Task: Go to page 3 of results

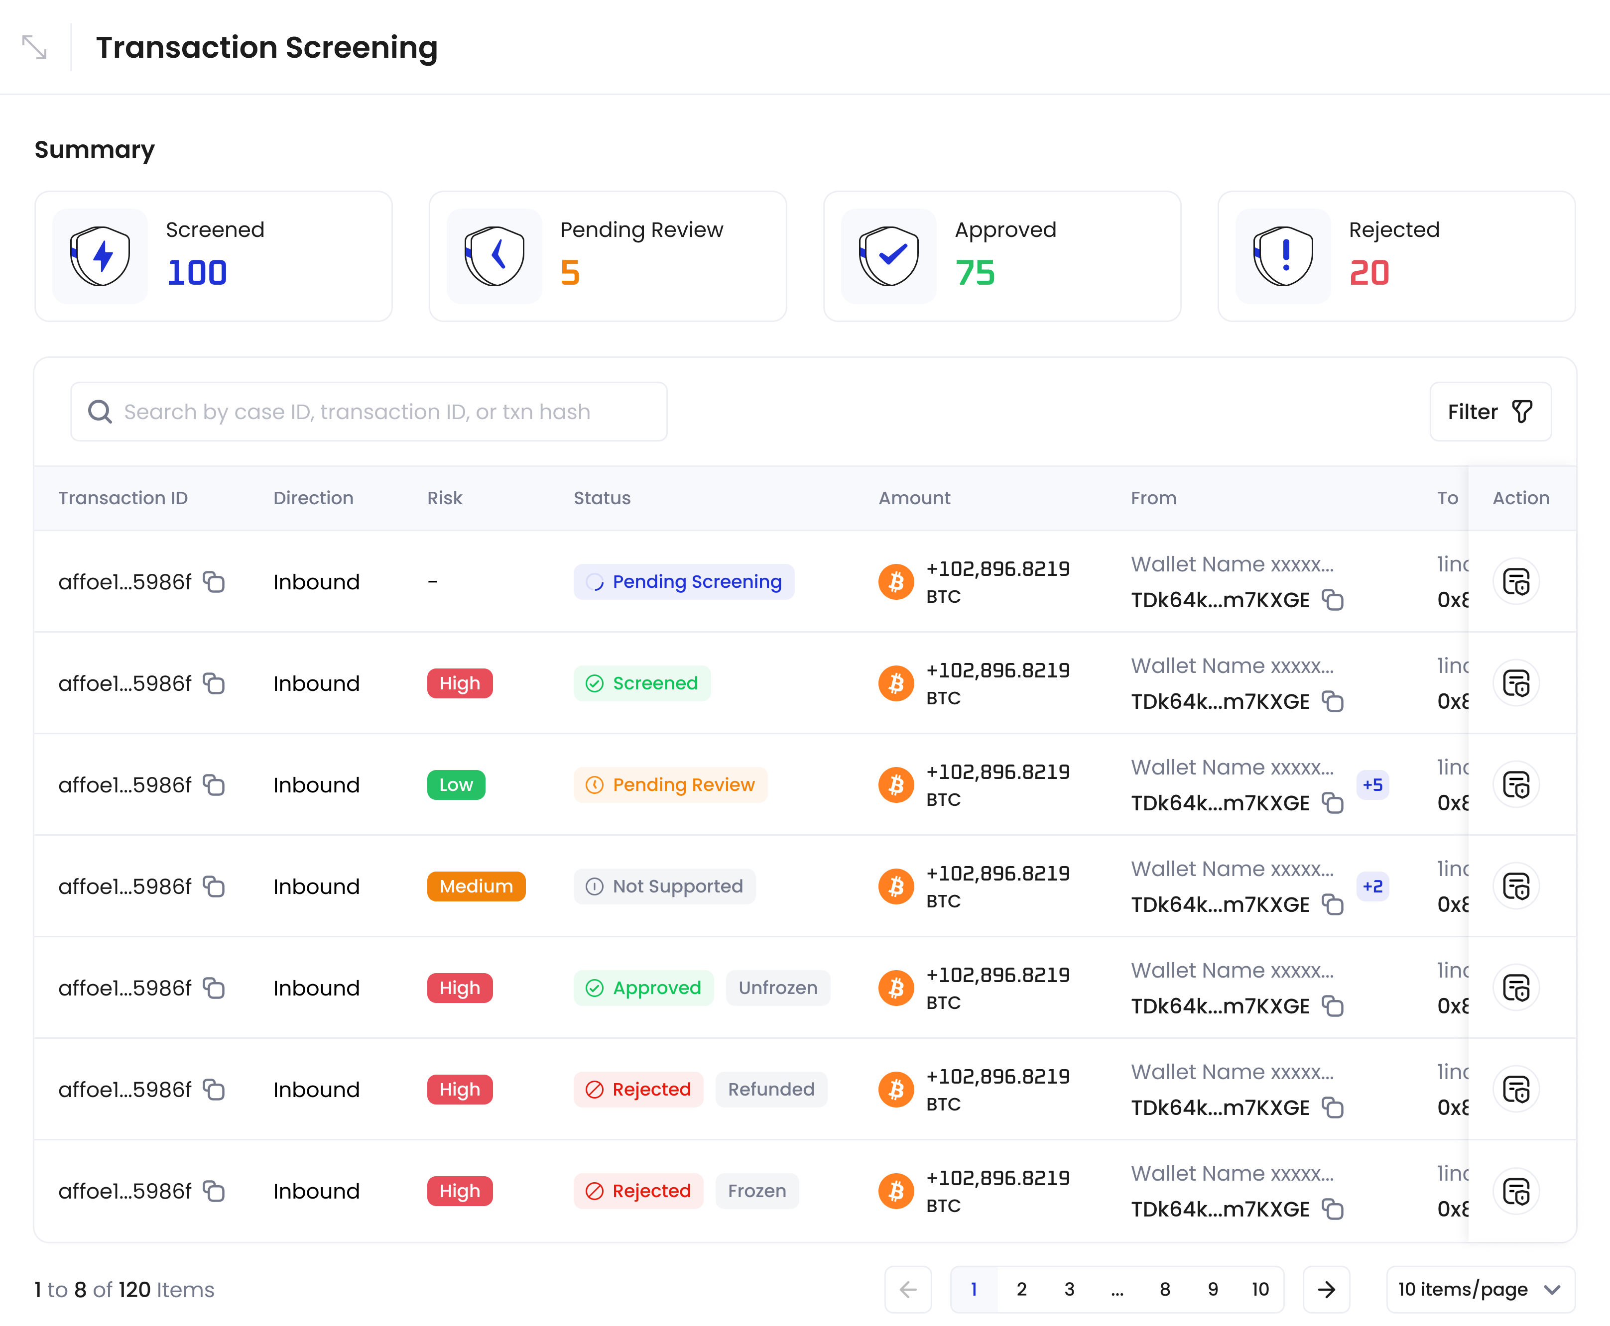Action: (1069, 1289)
